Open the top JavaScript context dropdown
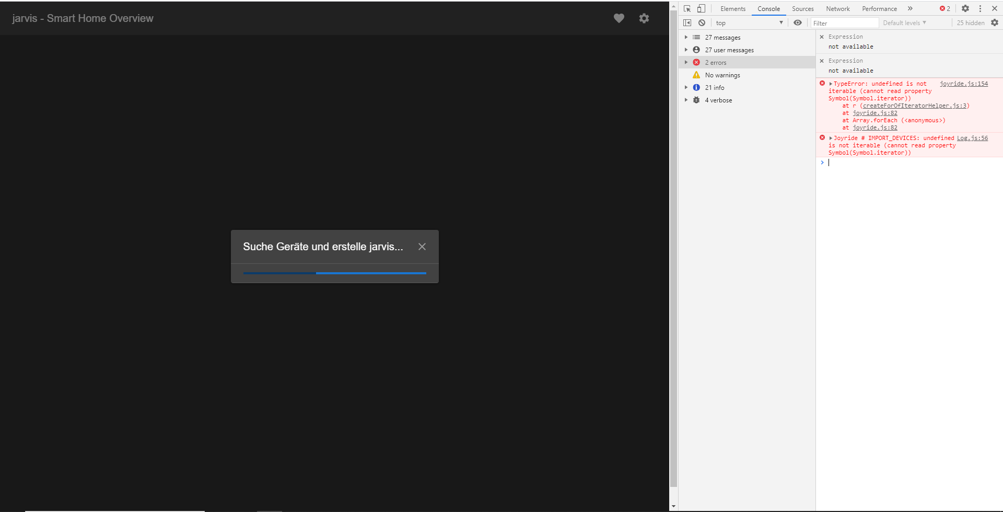This screenshot has width=1003, height=512. (x=750, y=23)
